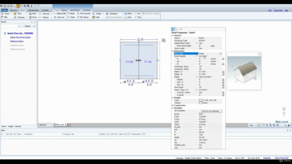This screenshot has height=164, width=292.
Task: Click the Color swatch in Display section
Action: coord(200,100)
